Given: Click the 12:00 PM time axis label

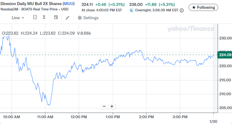Looking at the screenshot, I should pyautogui.click(x=79, y=117).
